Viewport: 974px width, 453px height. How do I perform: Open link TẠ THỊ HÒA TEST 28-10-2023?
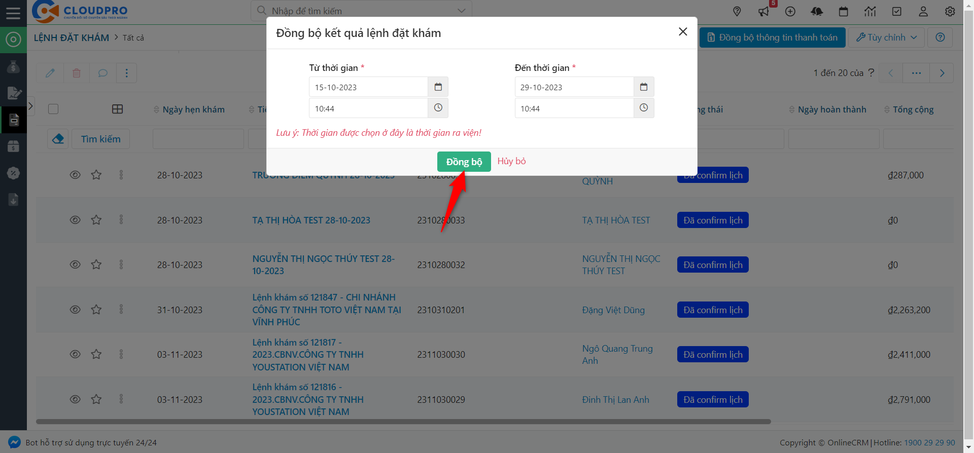(x=311, y=220)
